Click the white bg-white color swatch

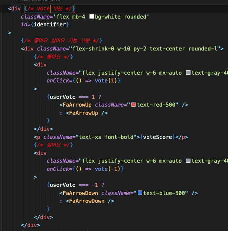click(92, 16)
